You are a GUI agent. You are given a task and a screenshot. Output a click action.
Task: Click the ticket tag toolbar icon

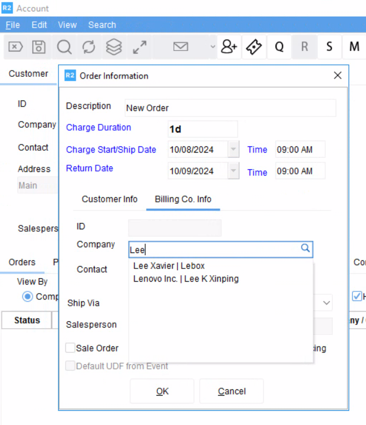pyautogui.click(x=254, y=47)
